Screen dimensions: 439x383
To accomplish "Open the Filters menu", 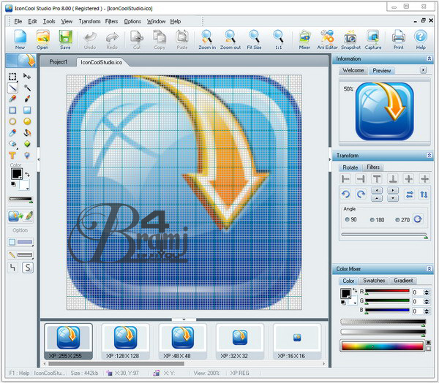I will [x=111, y=21].
